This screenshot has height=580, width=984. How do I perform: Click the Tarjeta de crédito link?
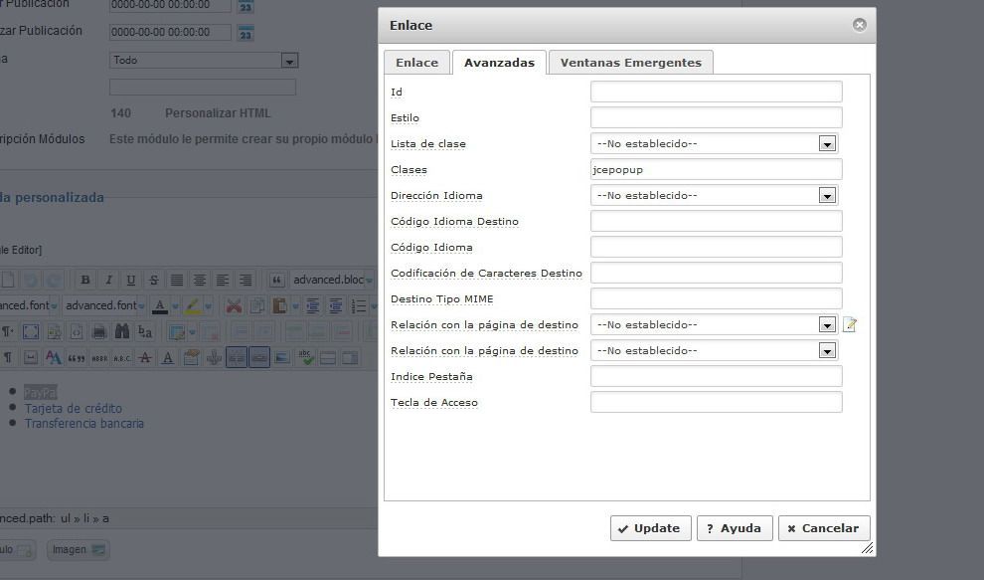[x=73, y=409]
